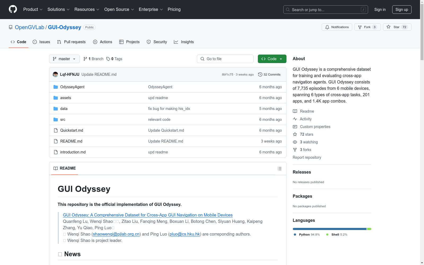Open the Quickstart.md file

point(72,130)
